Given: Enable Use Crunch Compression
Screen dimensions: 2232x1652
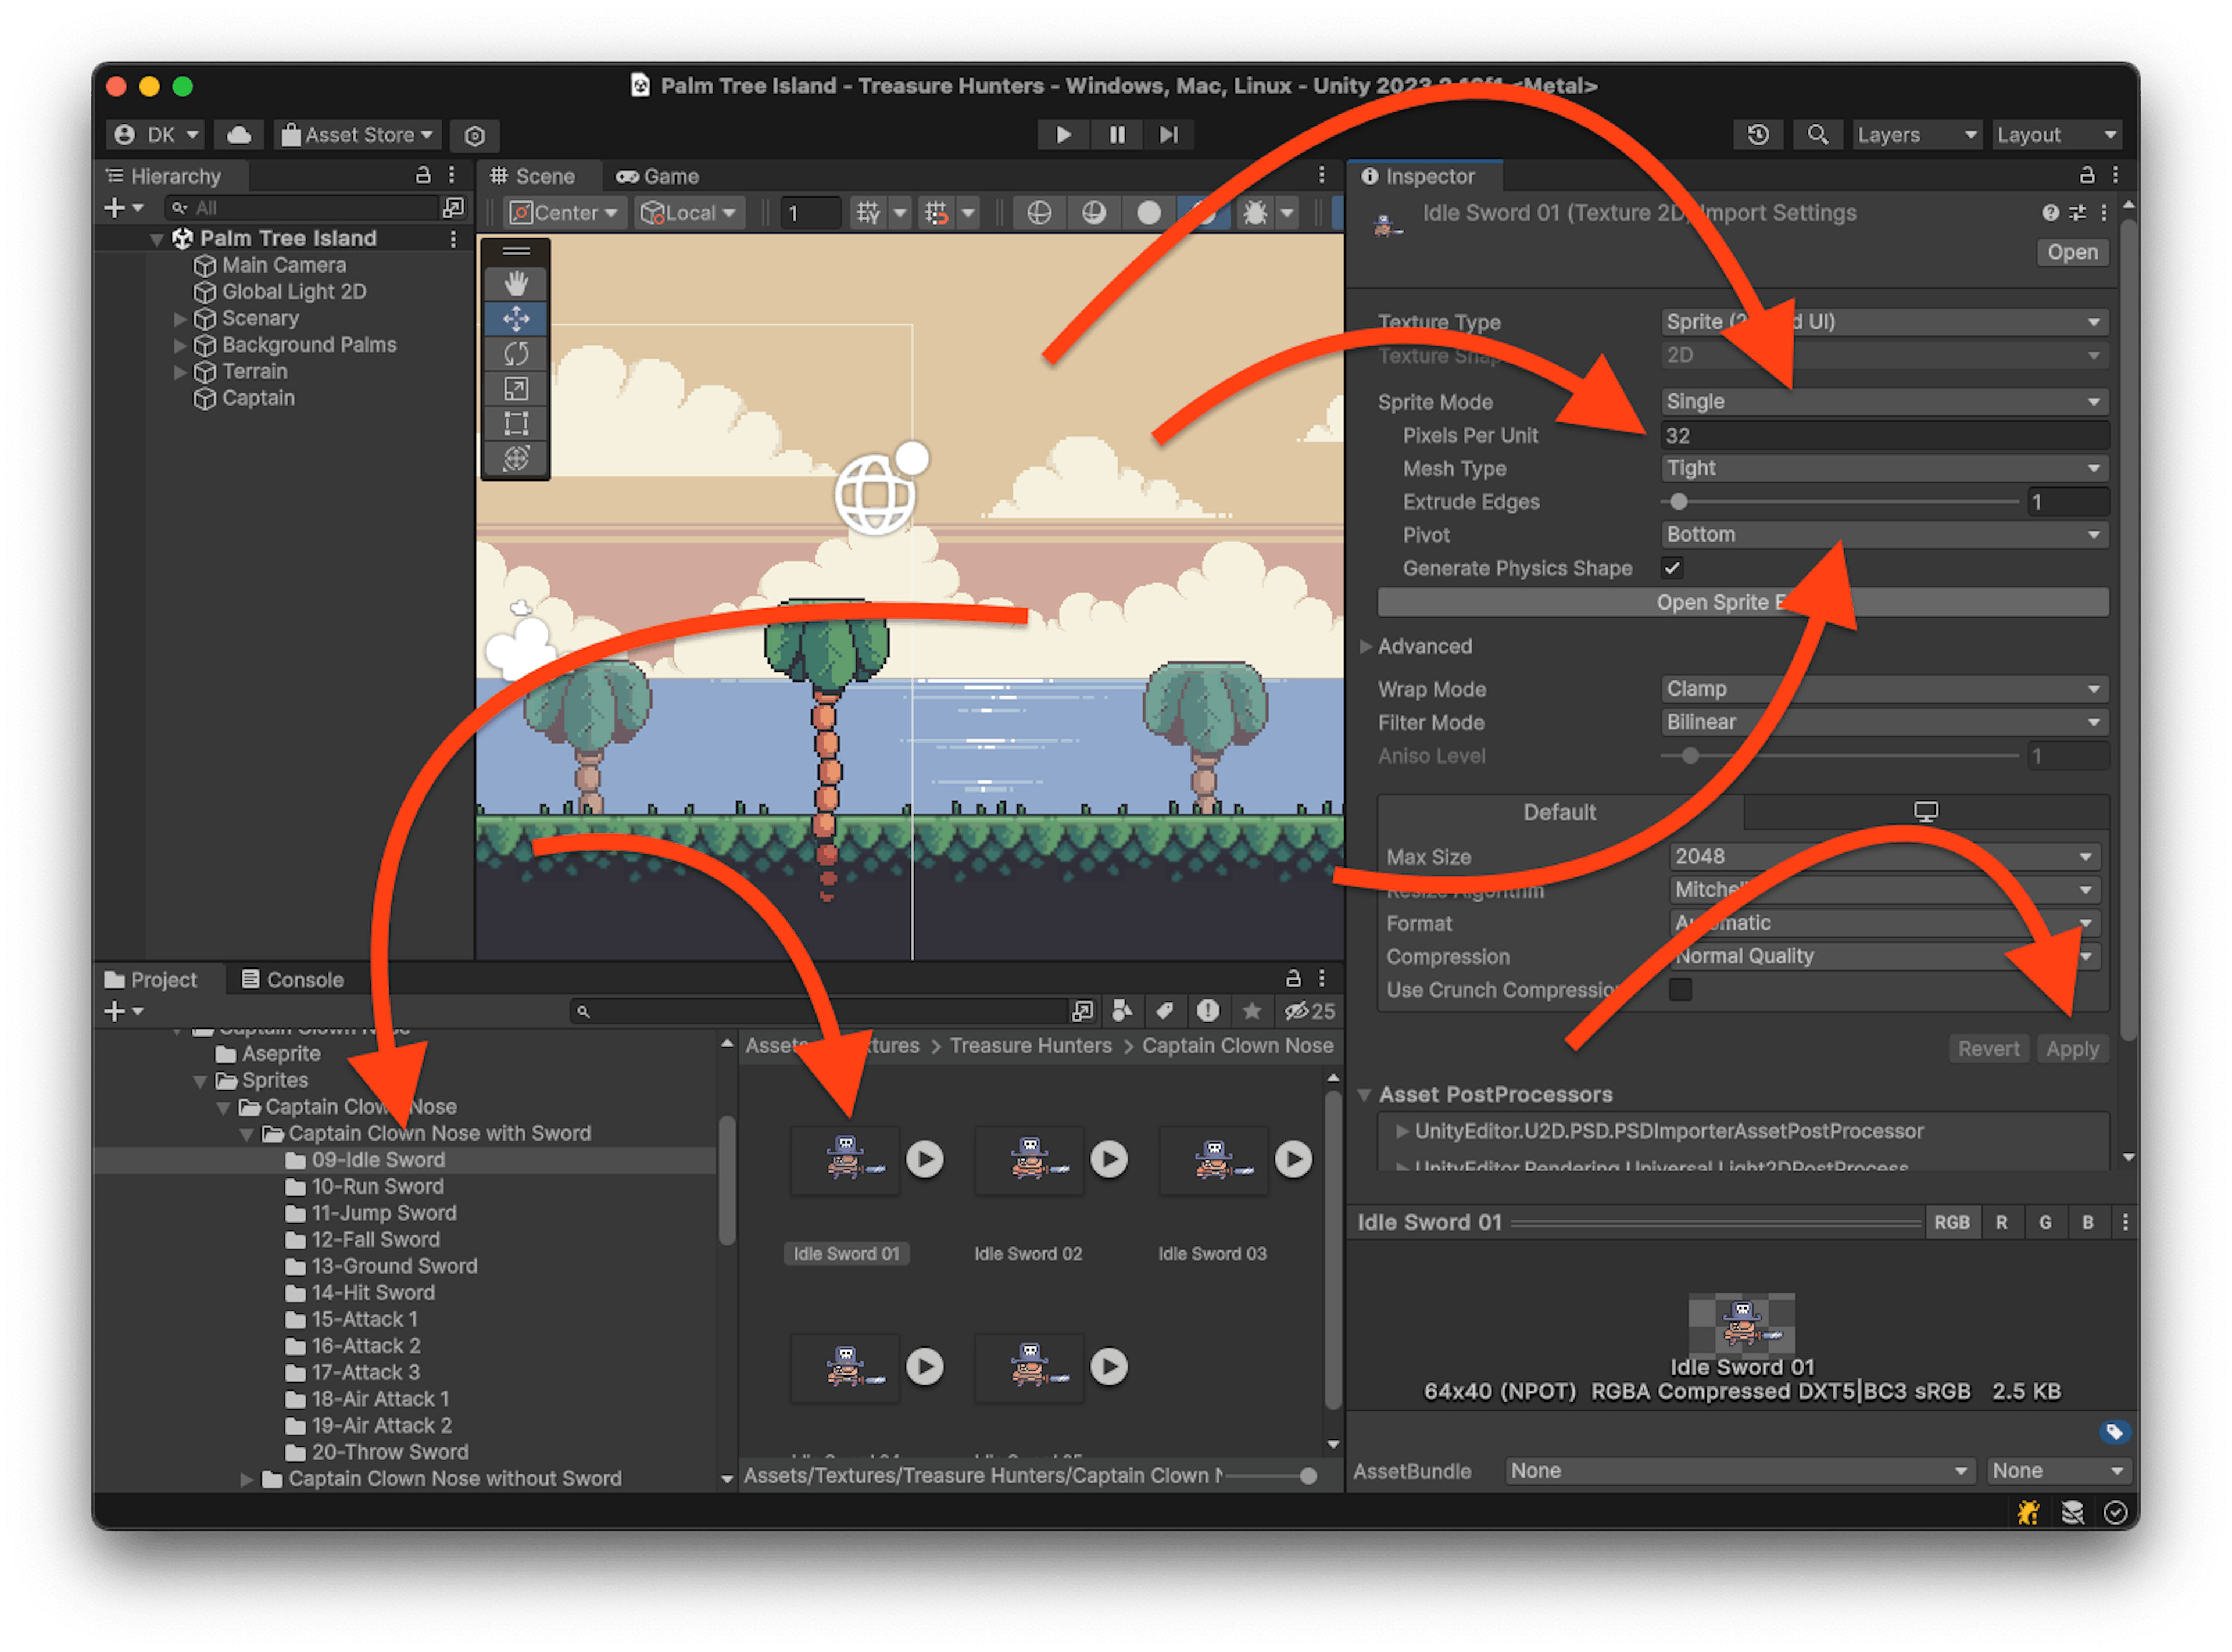Looking at the screenshot, I should [1680, 989].
